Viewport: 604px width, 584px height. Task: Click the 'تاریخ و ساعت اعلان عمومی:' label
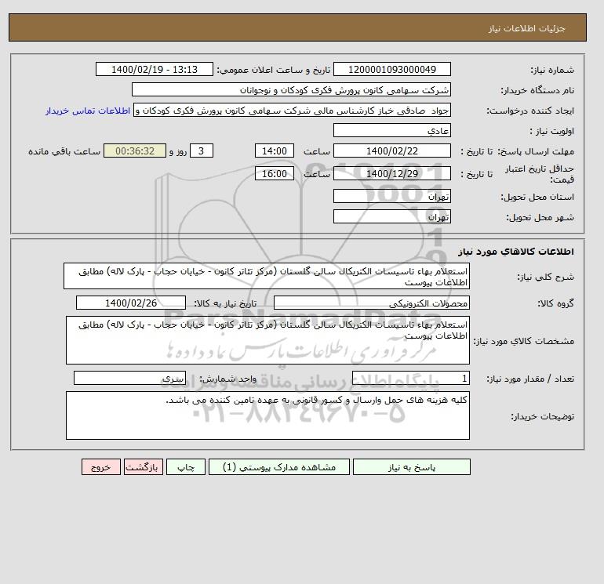click(274, 70)
